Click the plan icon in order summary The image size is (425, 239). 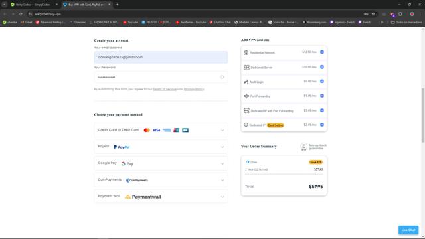tap(248, 162)
